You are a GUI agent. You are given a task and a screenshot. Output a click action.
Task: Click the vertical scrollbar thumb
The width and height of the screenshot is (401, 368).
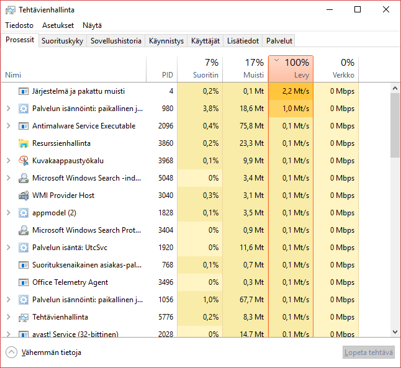(395, 125)
